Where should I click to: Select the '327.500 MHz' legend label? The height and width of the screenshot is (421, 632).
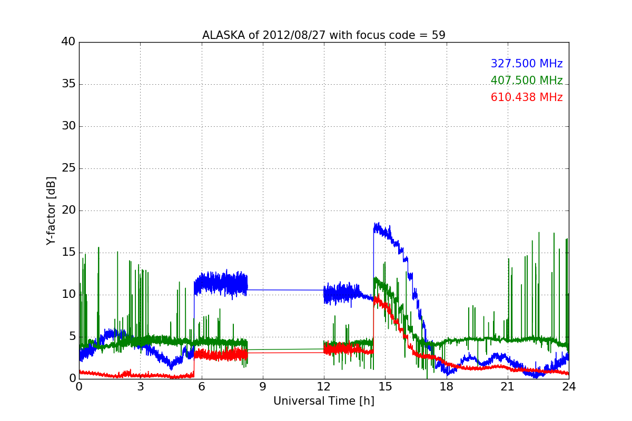point(527,64)
